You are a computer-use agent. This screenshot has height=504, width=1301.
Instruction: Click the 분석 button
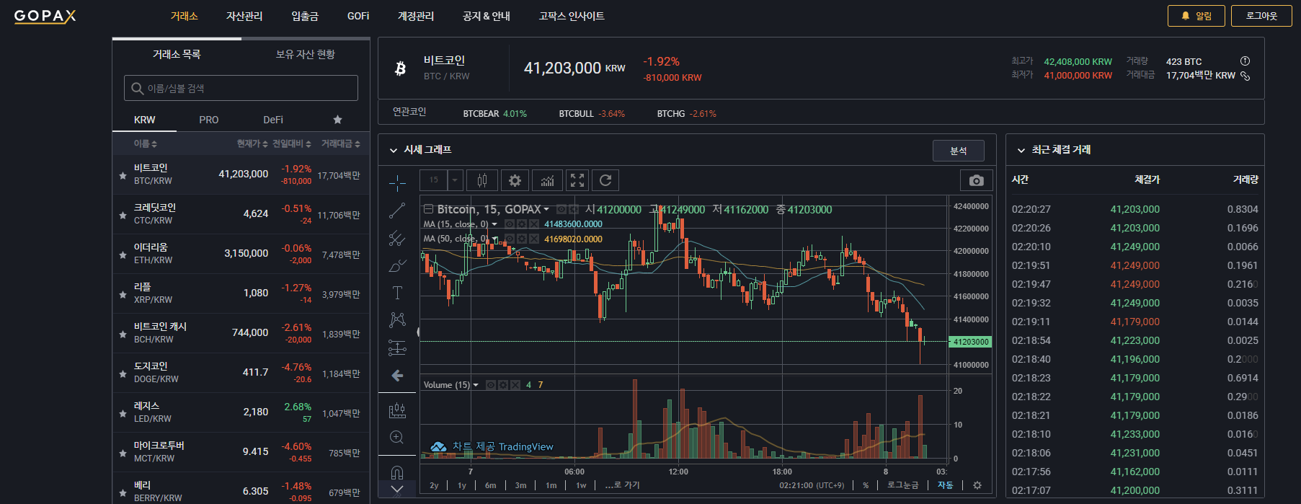point(959,151)
